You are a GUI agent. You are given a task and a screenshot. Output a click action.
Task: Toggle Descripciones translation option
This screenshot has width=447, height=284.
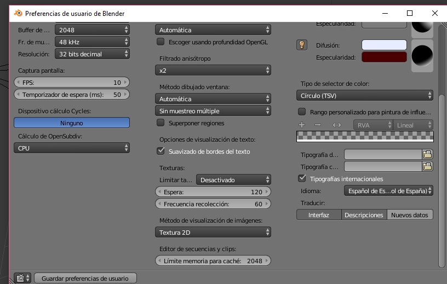pos(364,215)
